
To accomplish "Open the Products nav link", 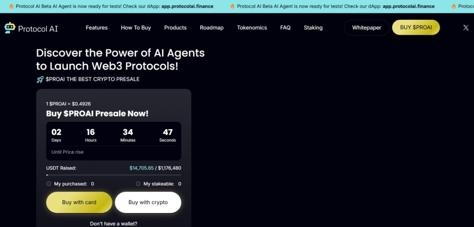I will coord(175,28).
